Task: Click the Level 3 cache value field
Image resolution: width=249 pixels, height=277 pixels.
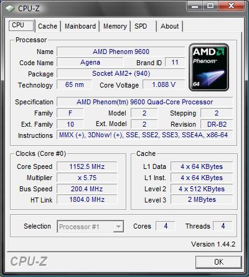Action: [202, 199]
